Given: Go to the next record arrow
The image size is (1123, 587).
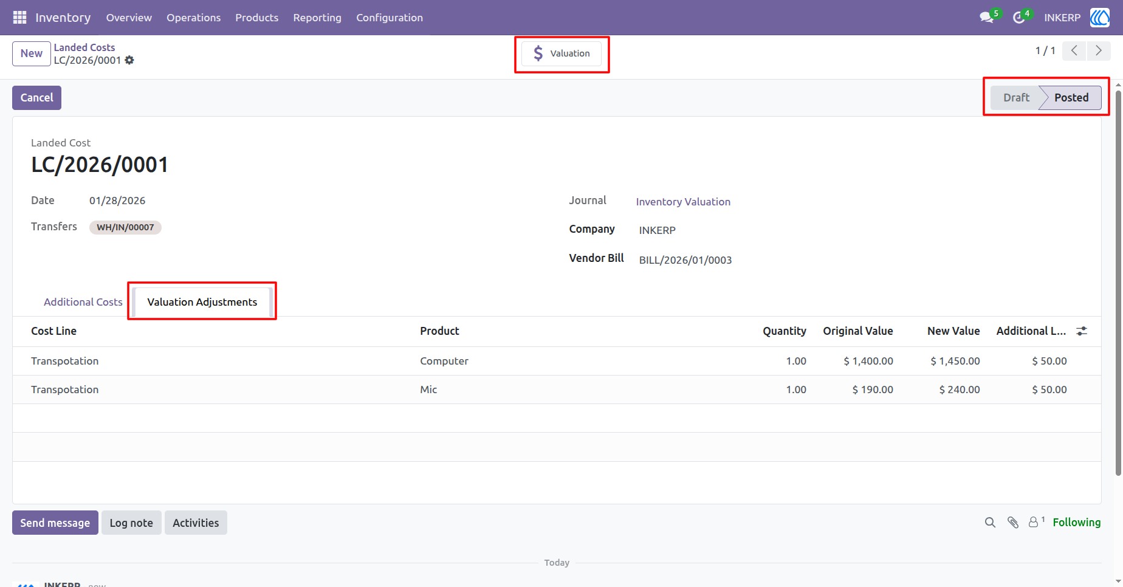Looking at the screenshot, I should pos(1099,51).
